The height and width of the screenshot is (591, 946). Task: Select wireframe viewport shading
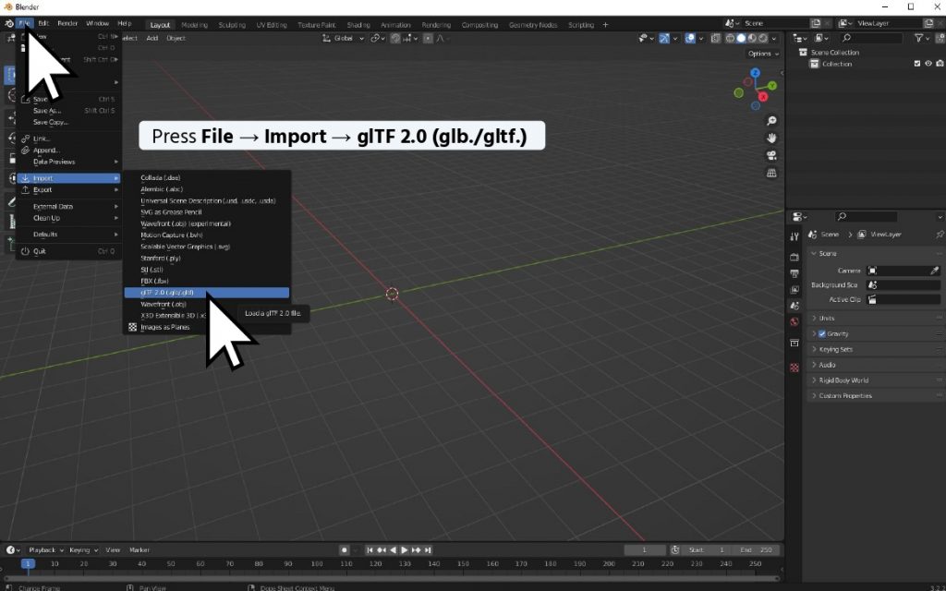click(730, 38)
